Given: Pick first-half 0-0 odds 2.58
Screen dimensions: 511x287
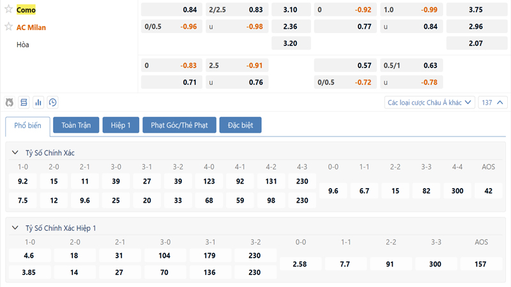Looking at the screenshot, I should [299, 264].
